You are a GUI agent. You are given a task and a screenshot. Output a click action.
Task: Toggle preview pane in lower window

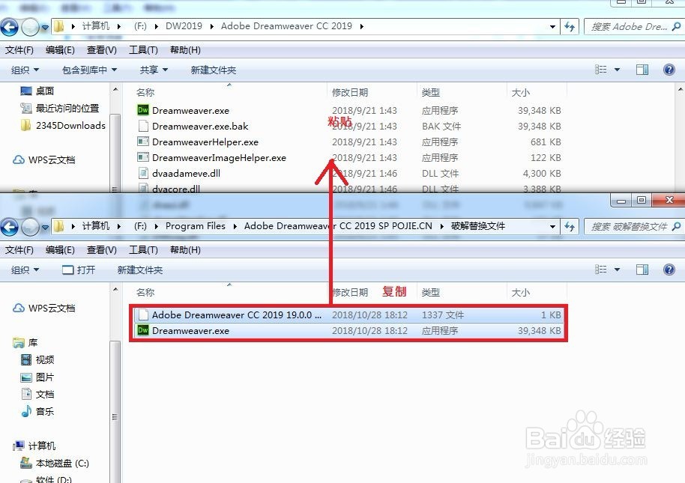[642, 270]
